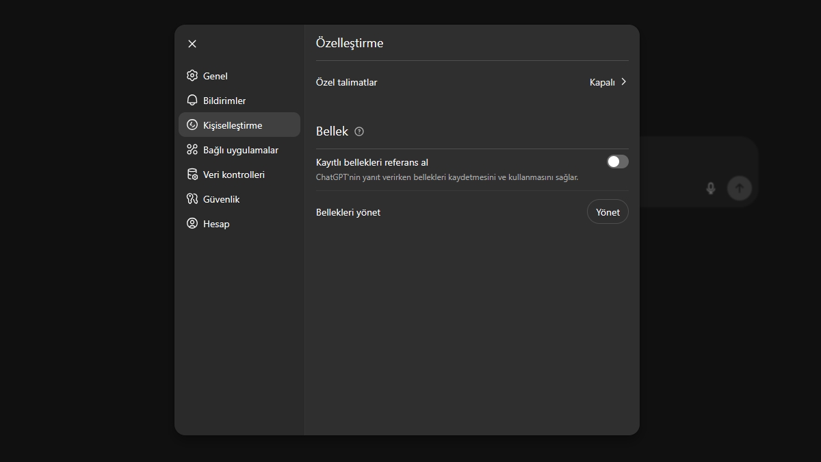
Task: Click the help icon beside Bellek
Action: coord(359,131)
